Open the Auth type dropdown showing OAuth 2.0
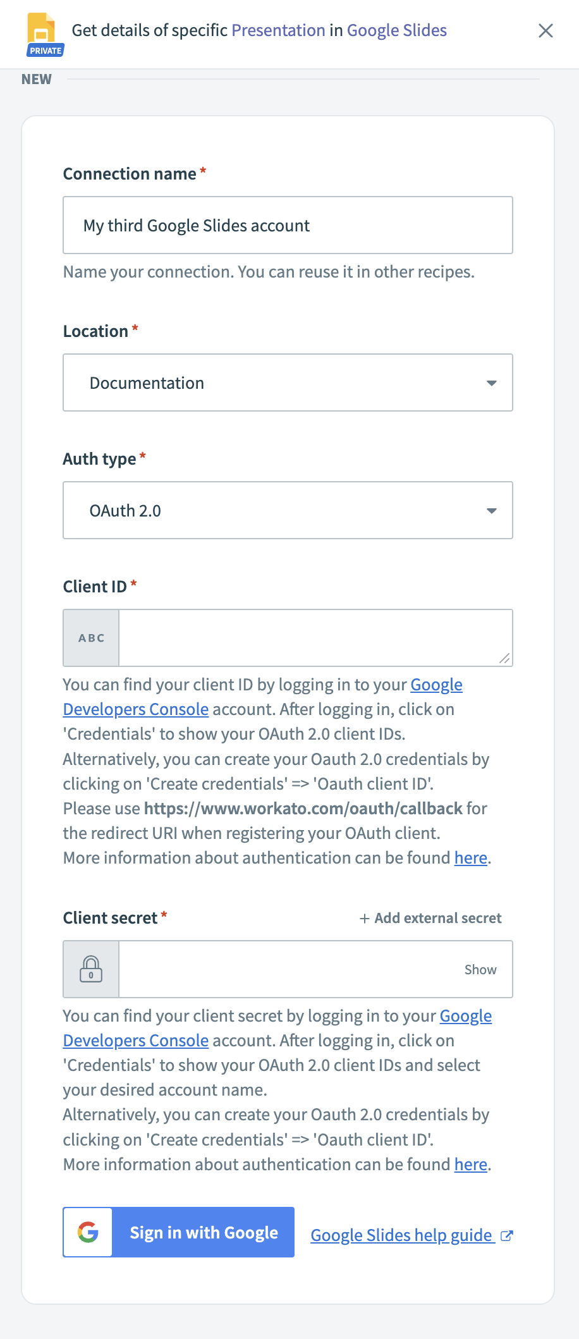 coord(288,510)
